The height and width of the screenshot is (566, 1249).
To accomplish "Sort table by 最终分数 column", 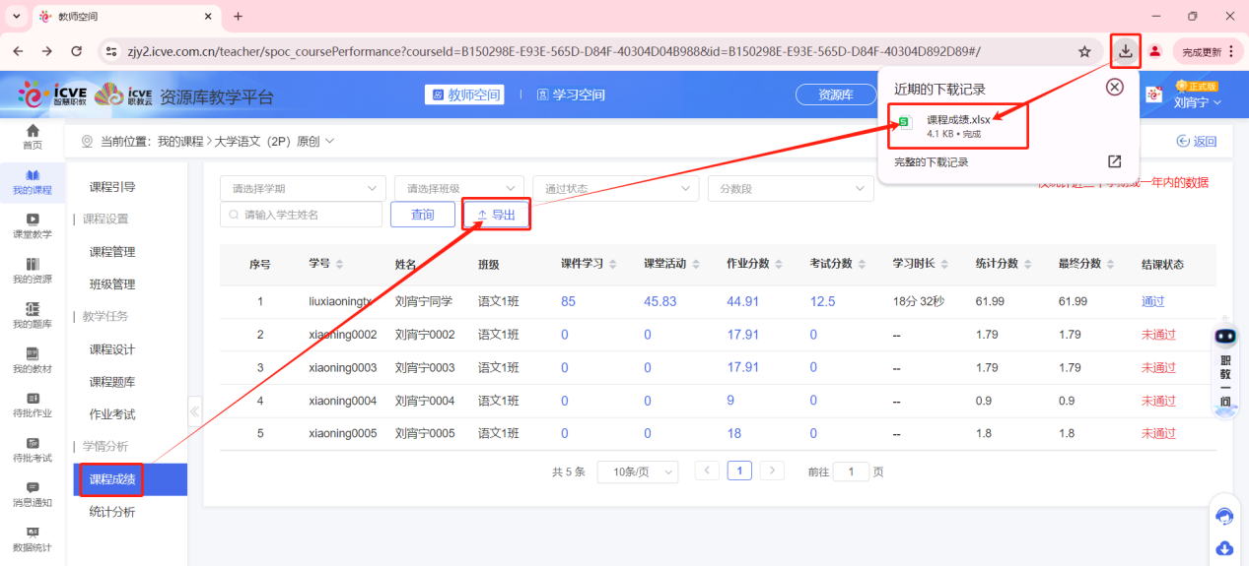I will point(1085,264).
